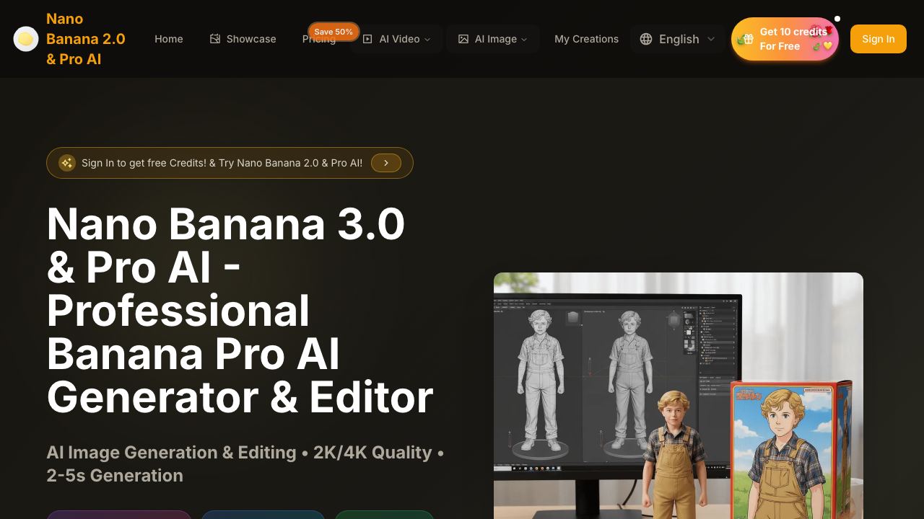924x519 pixels.
Task: Click the Showcase gallery icon
Action: point(215,39)
